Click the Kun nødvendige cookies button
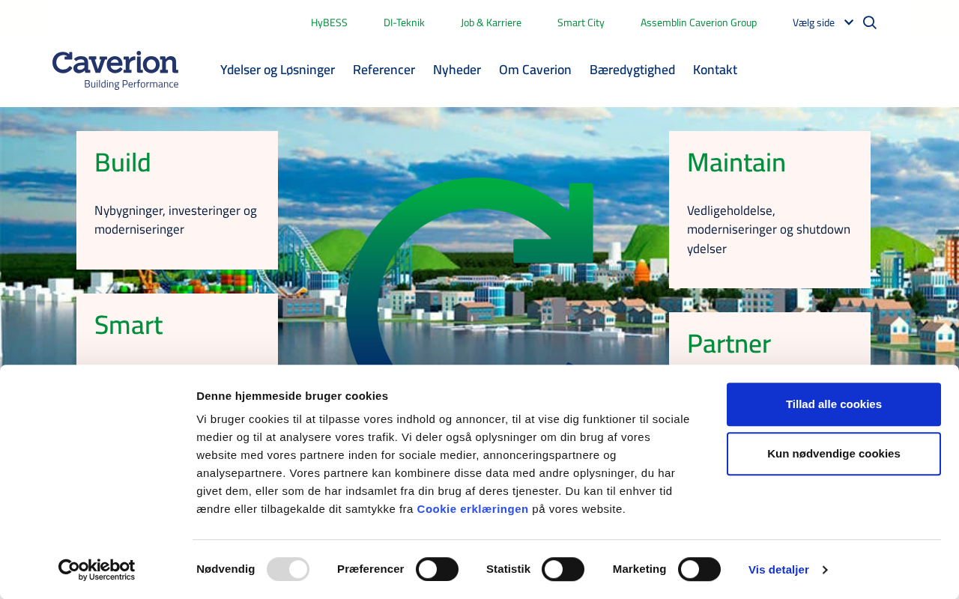This screenshot has width=959, height=599. (834, 454)
